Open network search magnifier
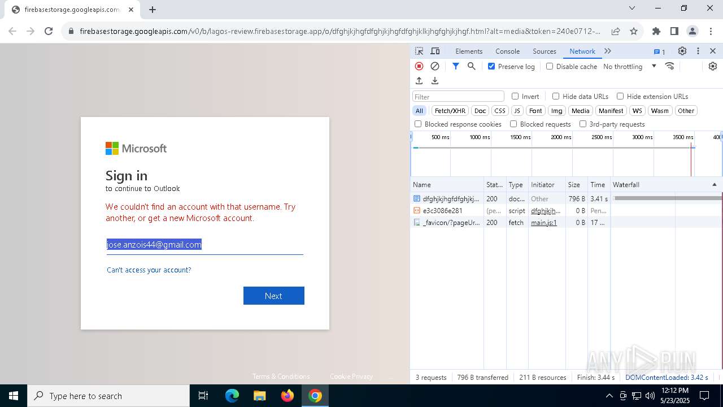The width and height of the screenshot is (723, 407). [472, 66]
